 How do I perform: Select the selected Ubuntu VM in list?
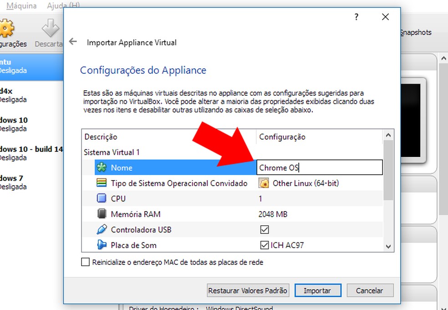click(31, 66)
